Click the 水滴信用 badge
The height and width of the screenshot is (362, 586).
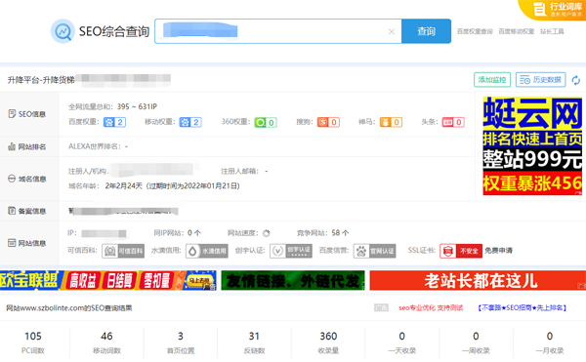pyautogui.click(x=207, y=251)
